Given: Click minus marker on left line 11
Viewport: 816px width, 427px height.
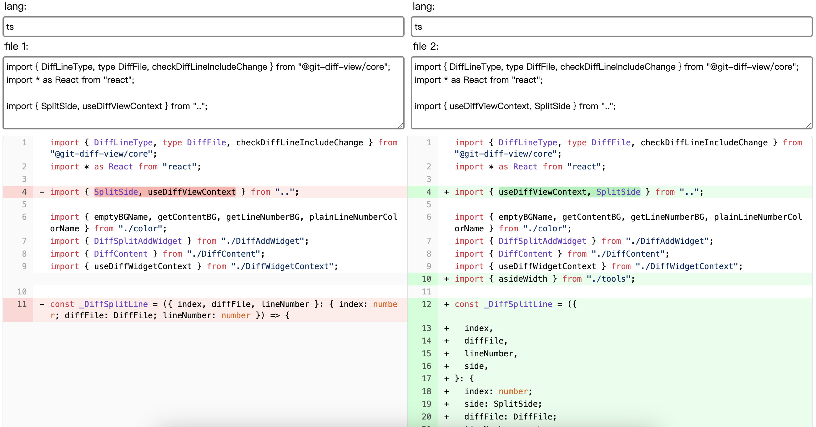Looking at the screenshot, I should (x=42, y=304).
